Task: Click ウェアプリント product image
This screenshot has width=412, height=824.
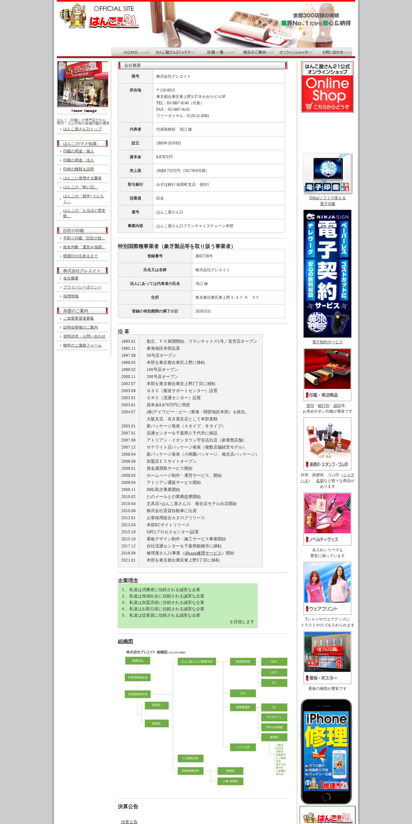Action: pos(327,588)
